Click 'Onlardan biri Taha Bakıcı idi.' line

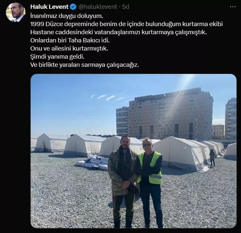[70, 40]
